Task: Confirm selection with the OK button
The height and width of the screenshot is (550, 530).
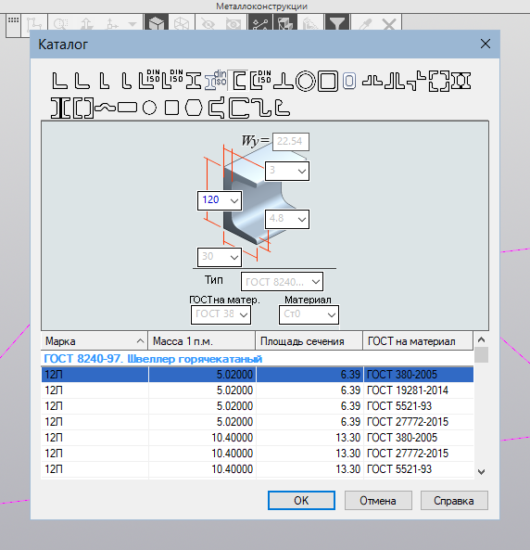Action: (301, 501)
